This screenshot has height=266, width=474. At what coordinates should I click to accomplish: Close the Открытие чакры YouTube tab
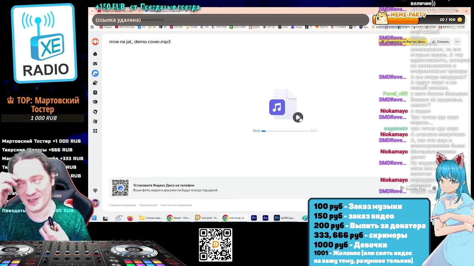pos(139,11)
